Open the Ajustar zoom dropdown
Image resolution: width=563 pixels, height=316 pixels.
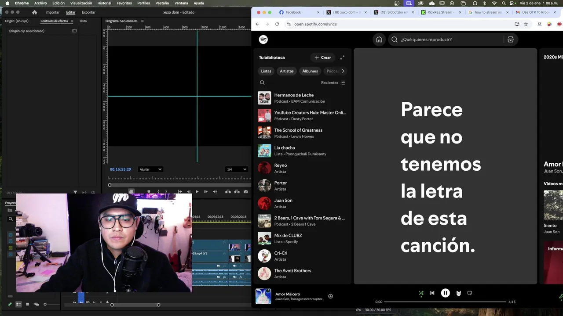point(150,169)
